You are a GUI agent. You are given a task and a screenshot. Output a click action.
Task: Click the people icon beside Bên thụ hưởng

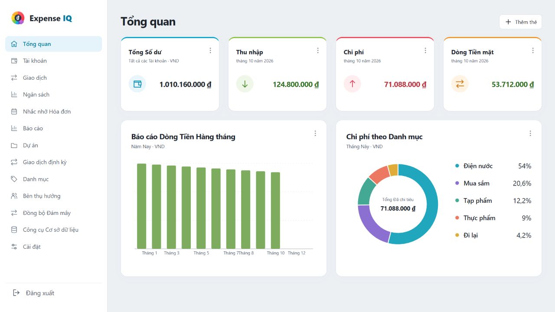(x=14, y=196)
